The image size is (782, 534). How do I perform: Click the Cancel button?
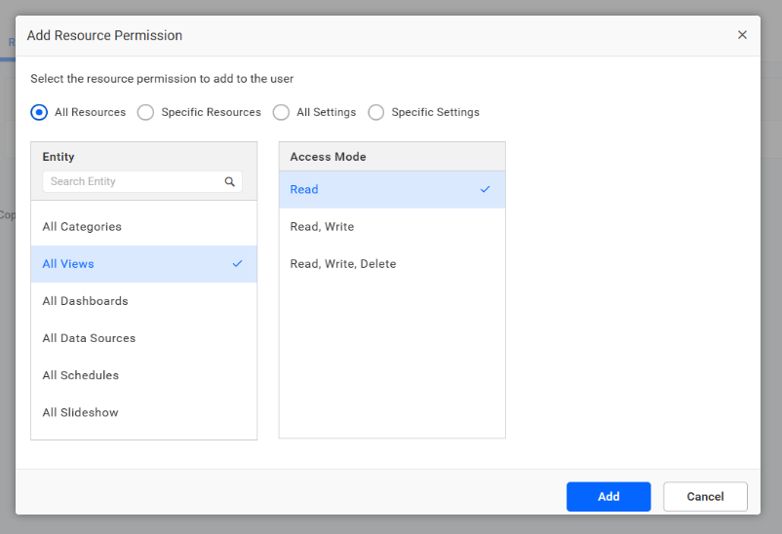point(705,497)
